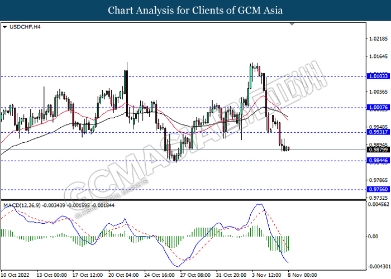Click the 20 Oct 04:00 time label
Image resolution: width=391 pixels, height=279 pixels.
pyautogui.click(x=123, y=275)
